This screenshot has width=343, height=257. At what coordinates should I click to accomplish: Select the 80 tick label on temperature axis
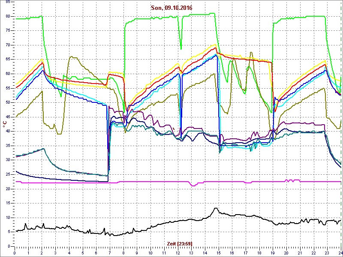click(x=7, y=16)
